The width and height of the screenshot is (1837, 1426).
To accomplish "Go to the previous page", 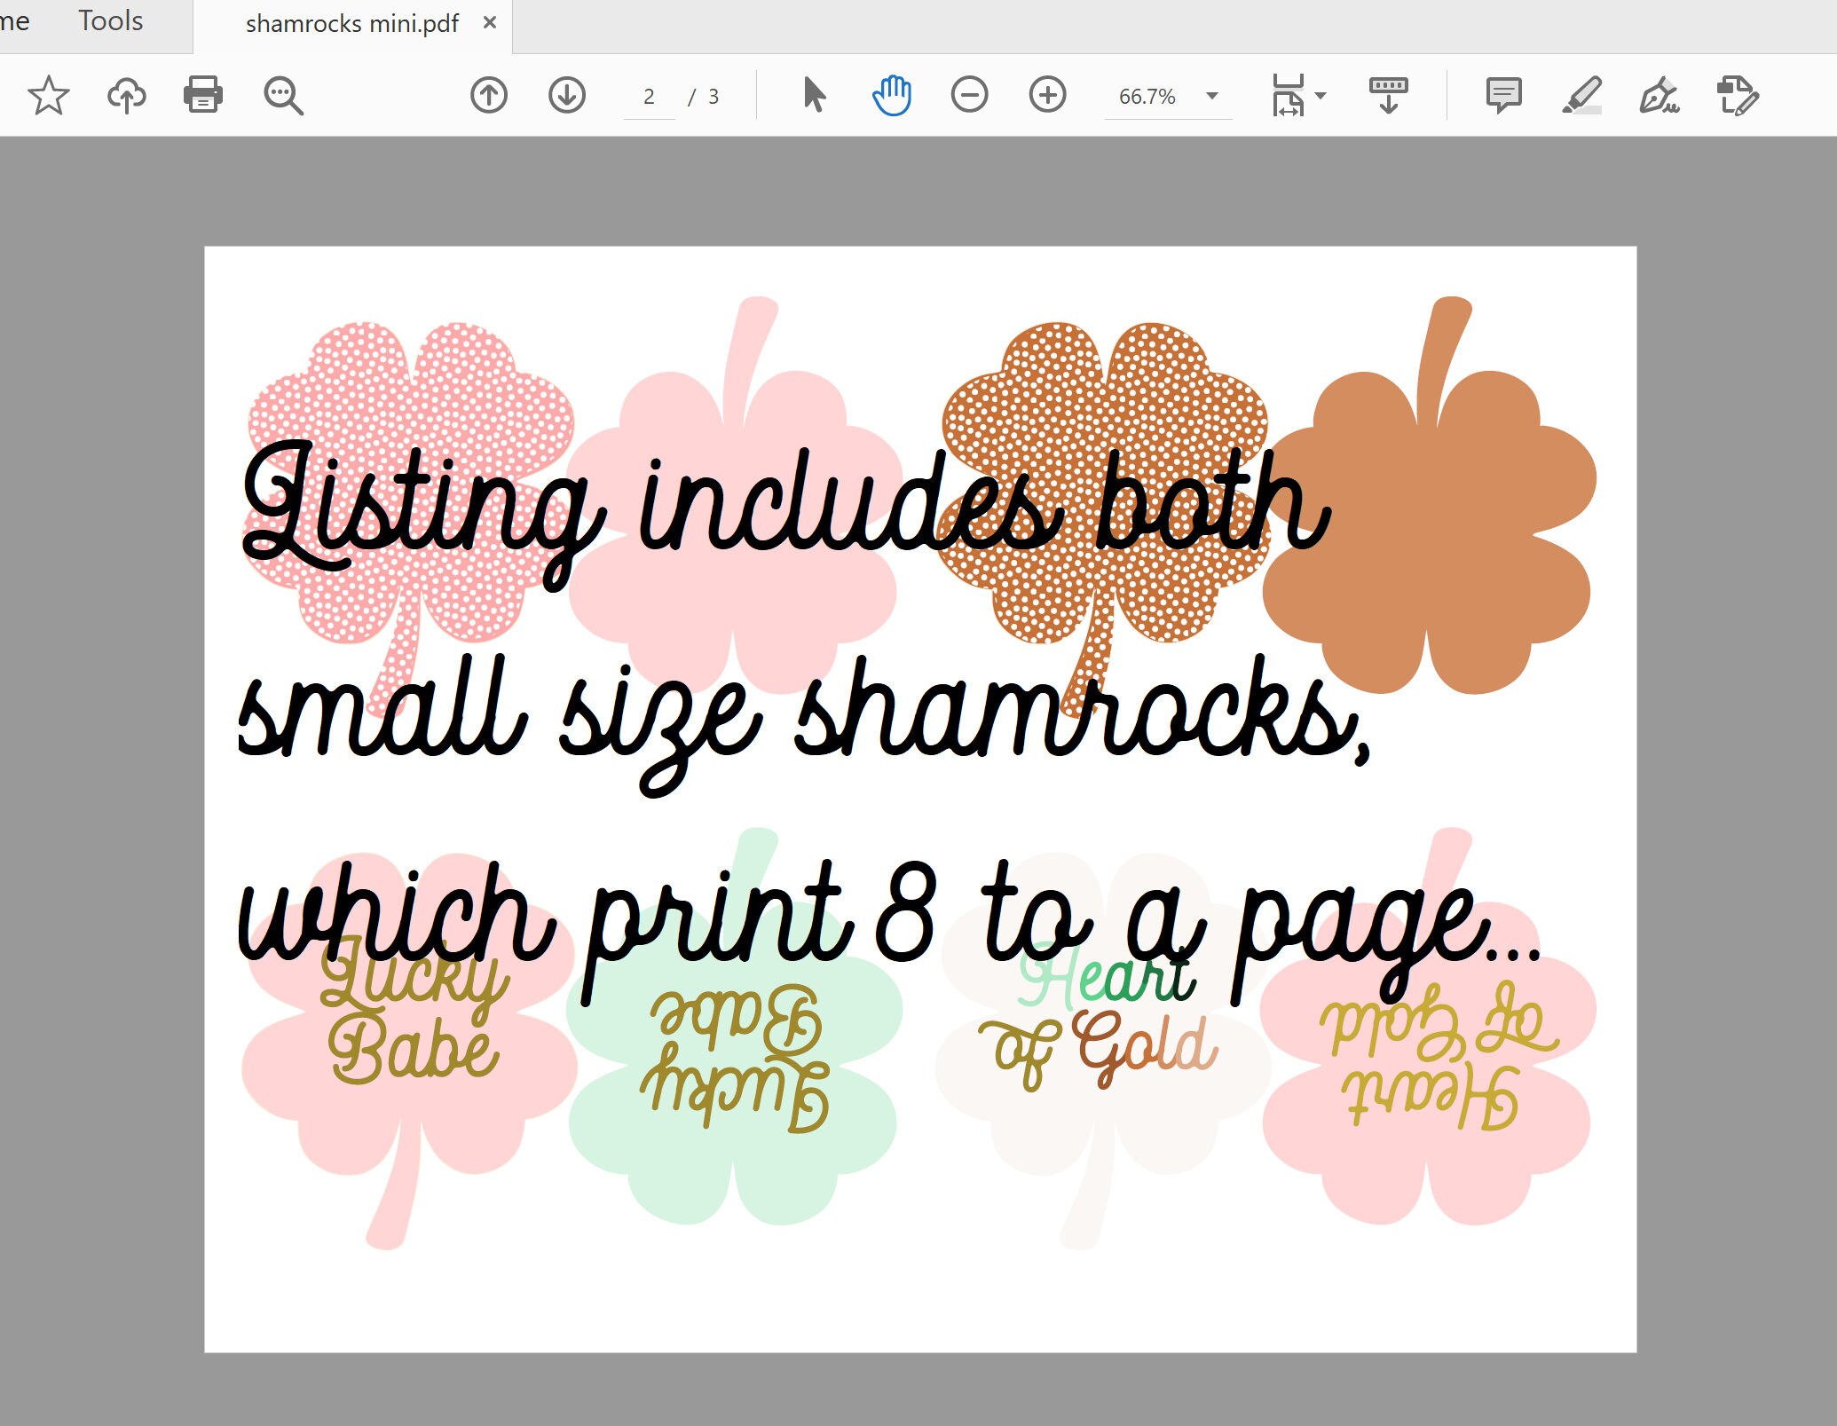I will coord(487,95).
